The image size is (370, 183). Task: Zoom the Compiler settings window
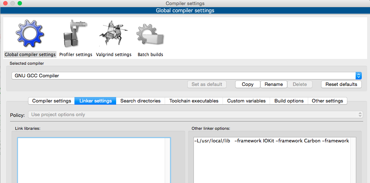tap(20, 3)
